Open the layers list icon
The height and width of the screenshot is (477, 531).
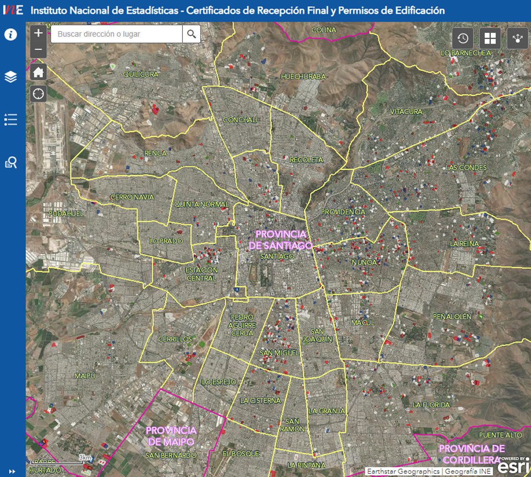pos(11,77)
